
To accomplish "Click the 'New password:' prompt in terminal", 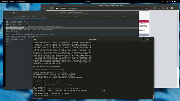I will point(38,98).
